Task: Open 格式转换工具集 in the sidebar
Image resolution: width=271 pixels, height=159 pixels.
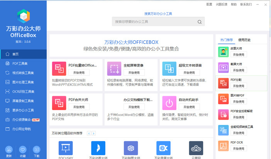Action: (23, 73)
